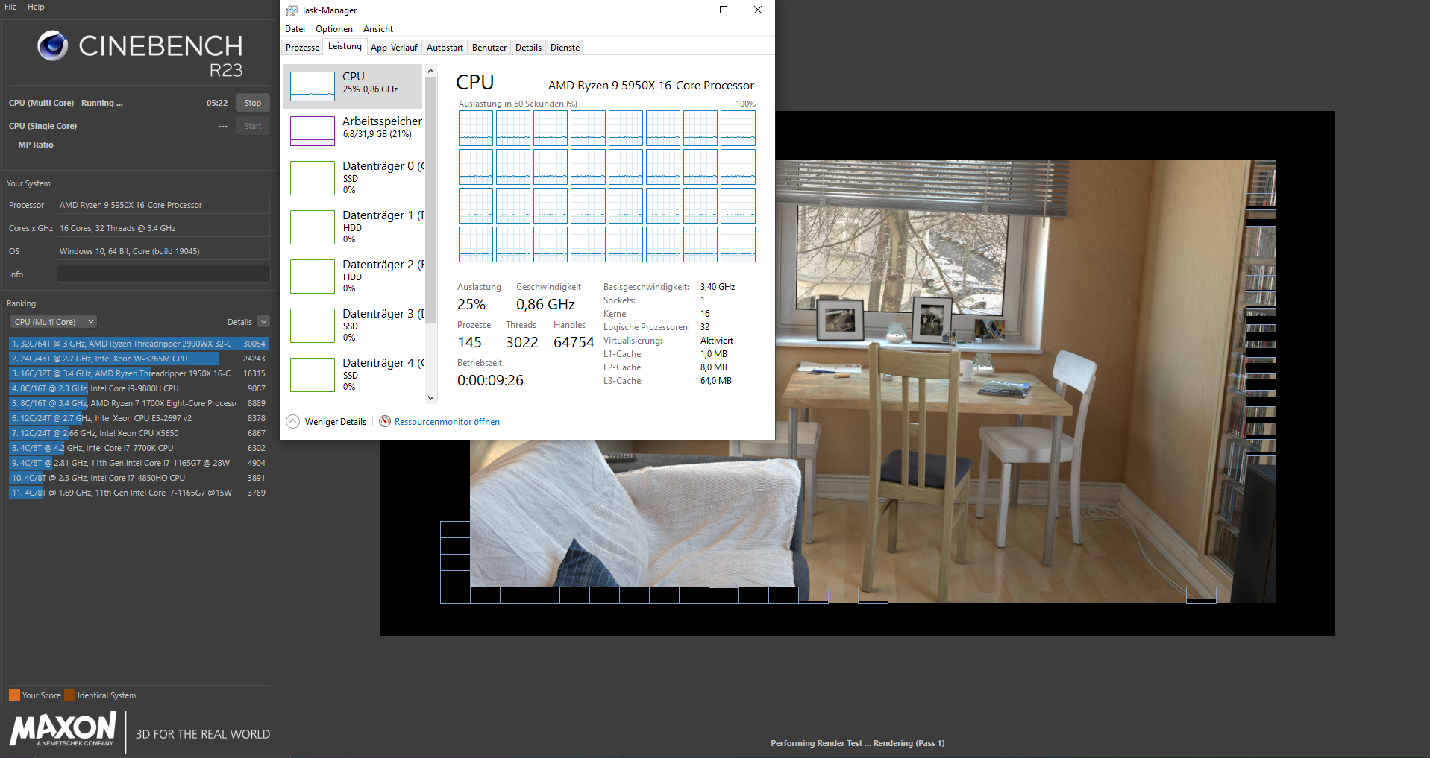Click the Cinebench Processor field value

(163, 205)
